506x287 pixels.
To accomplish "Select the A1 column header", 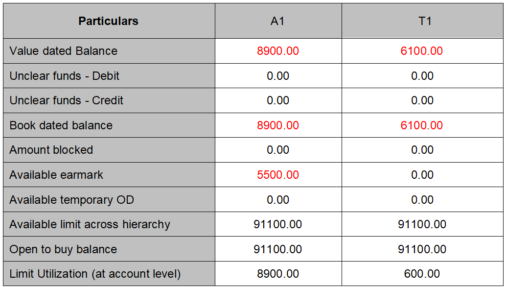I will tap(278, 21).
